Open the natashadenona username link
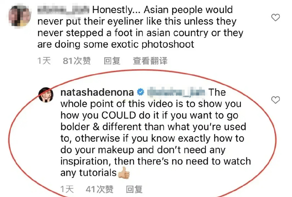Image resolution: width=292 pixels, height=197 pixels. (x=97, y=93)
